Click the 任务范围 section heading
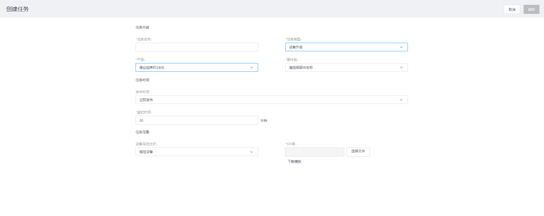 pos(142,132)
